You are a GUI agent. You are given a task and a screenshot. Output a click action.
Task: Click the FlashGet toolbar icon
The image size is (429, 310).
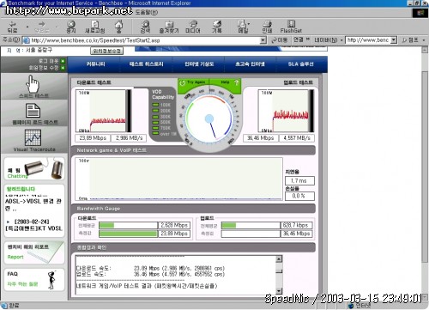point(291,24)
